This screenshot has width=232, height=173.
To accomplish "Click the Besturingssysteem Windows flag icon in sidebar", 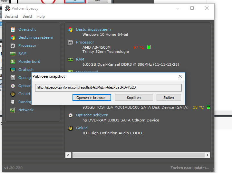I will (13, 38).
